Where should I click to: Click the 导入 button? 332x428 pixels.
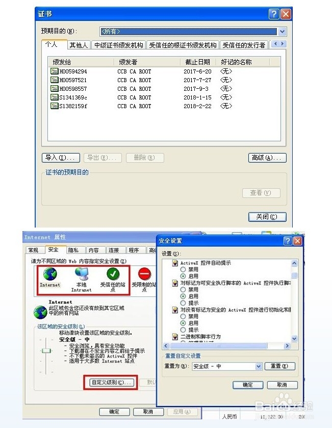pyautogui.click(x=61, y=158)
